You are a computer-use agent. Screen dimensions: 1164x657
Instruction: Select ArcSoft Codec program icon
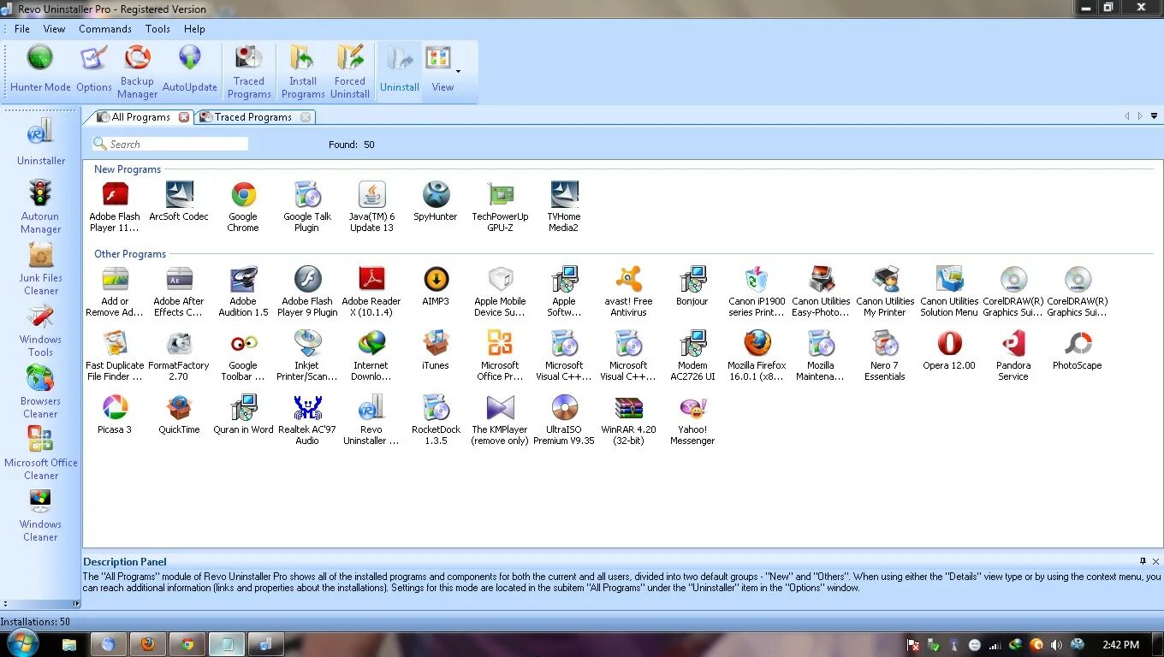click(179, 201)
